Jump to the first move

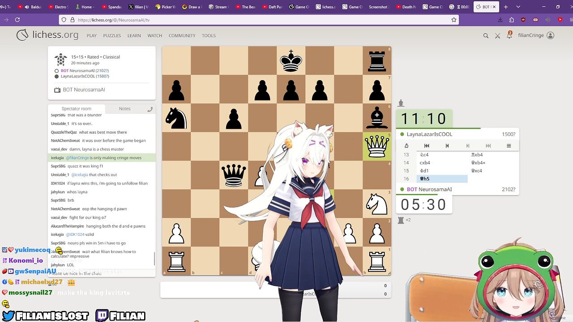coord(427,145)
